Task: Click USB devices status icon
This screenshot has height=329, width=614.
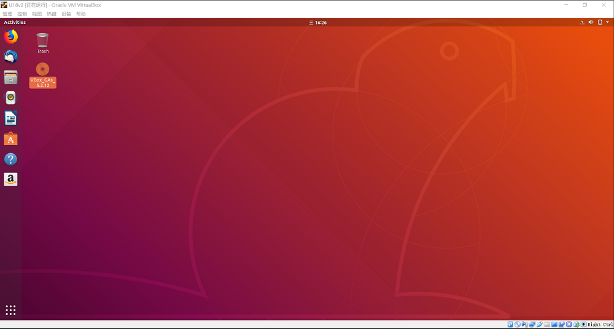Action: click(x=539, y=324)
